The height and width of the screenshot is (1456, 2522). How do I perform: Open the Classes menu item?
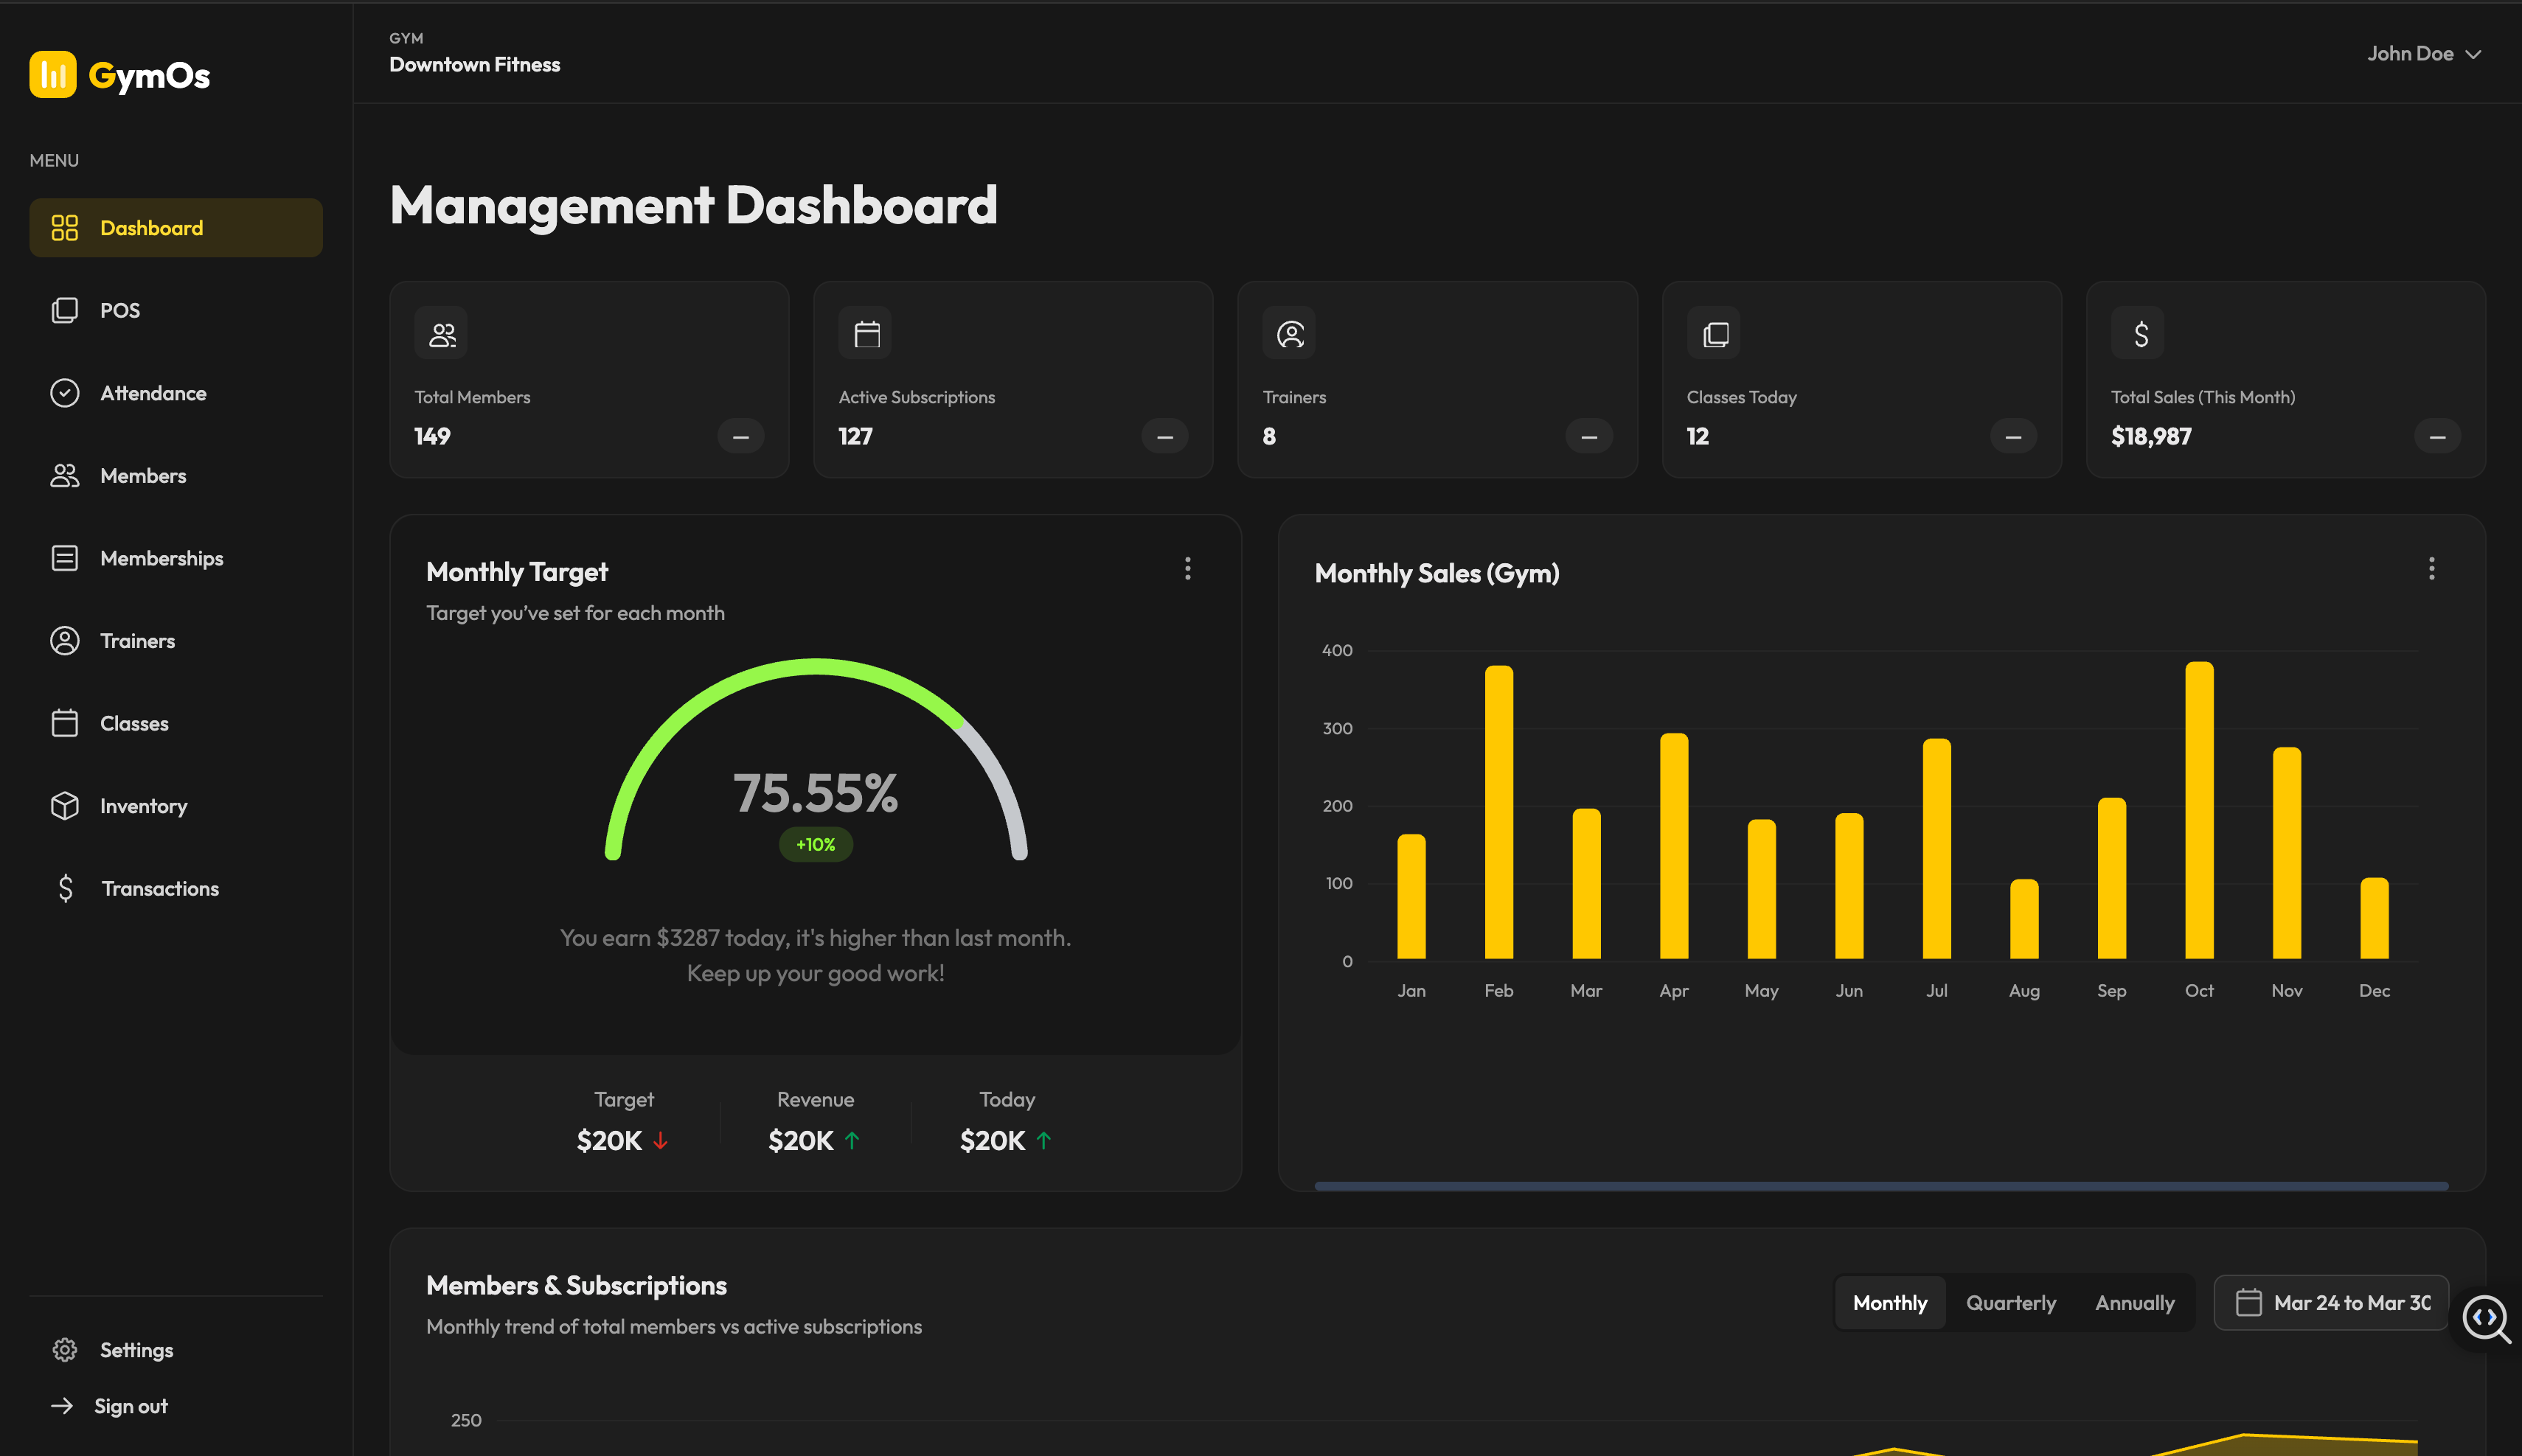(134, 723)
